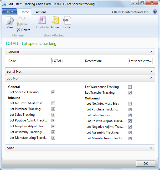
Task: Switch to the Actions tab
Action: pyautogui.click(x=41, y=12)
